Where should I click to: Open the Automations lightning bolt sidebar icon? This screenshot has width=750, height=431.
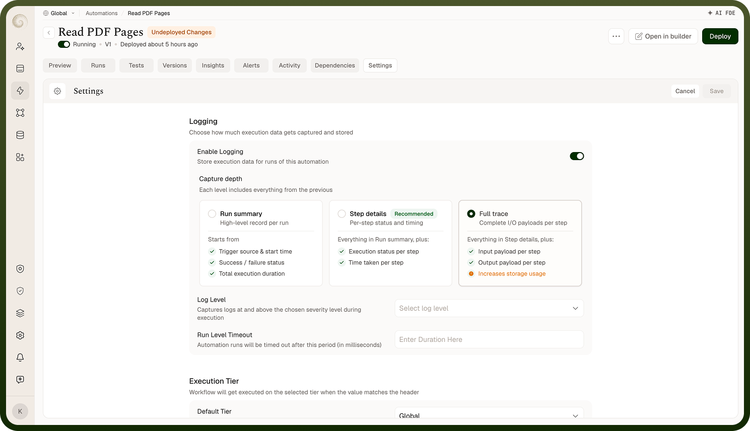coord(20,91)
